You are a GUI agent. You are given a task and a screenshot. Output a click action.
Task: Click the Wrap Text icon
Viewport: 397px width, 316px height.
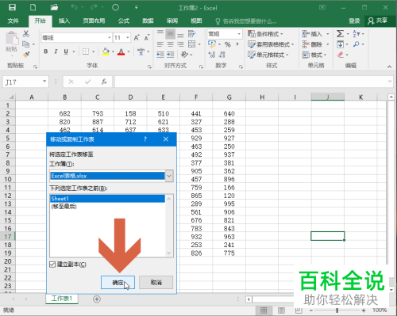[x=191, y=33]
